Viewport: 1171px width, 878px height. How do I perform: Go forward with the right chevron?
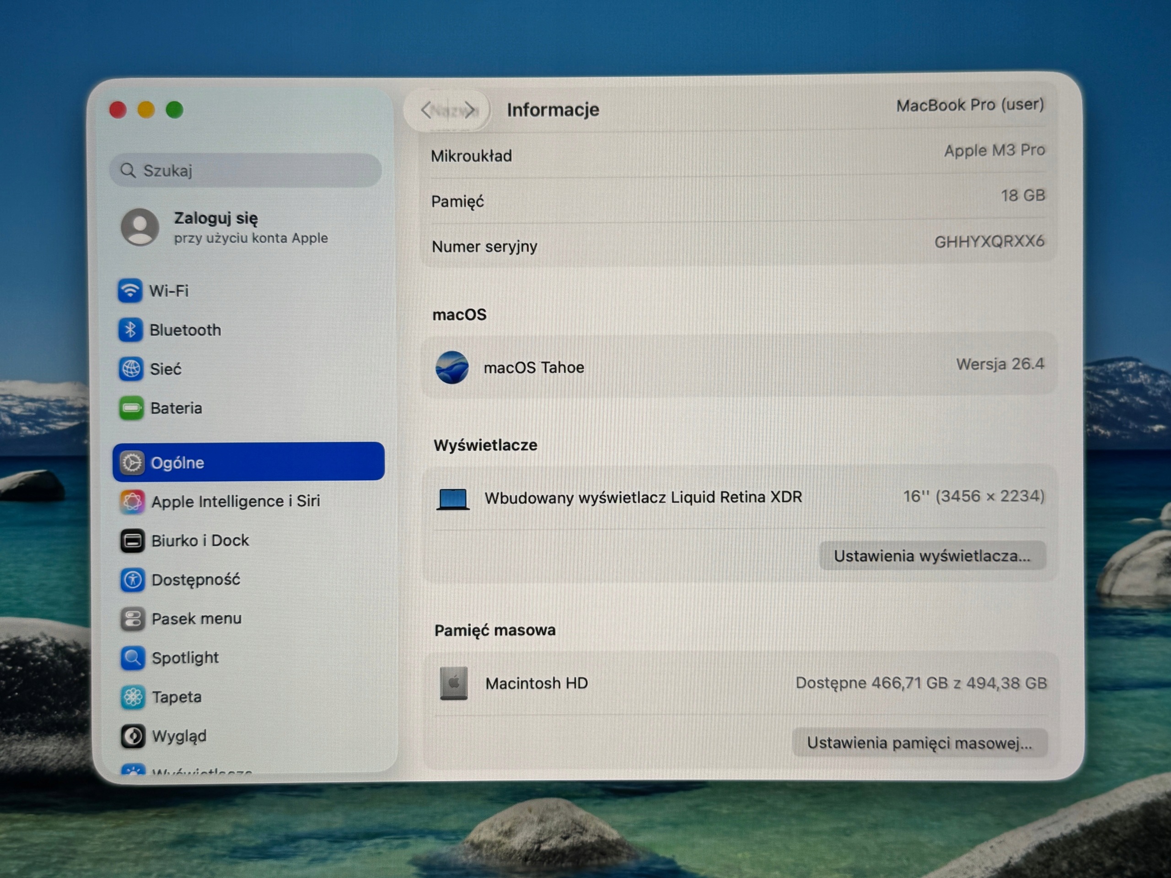pos(470,110)
